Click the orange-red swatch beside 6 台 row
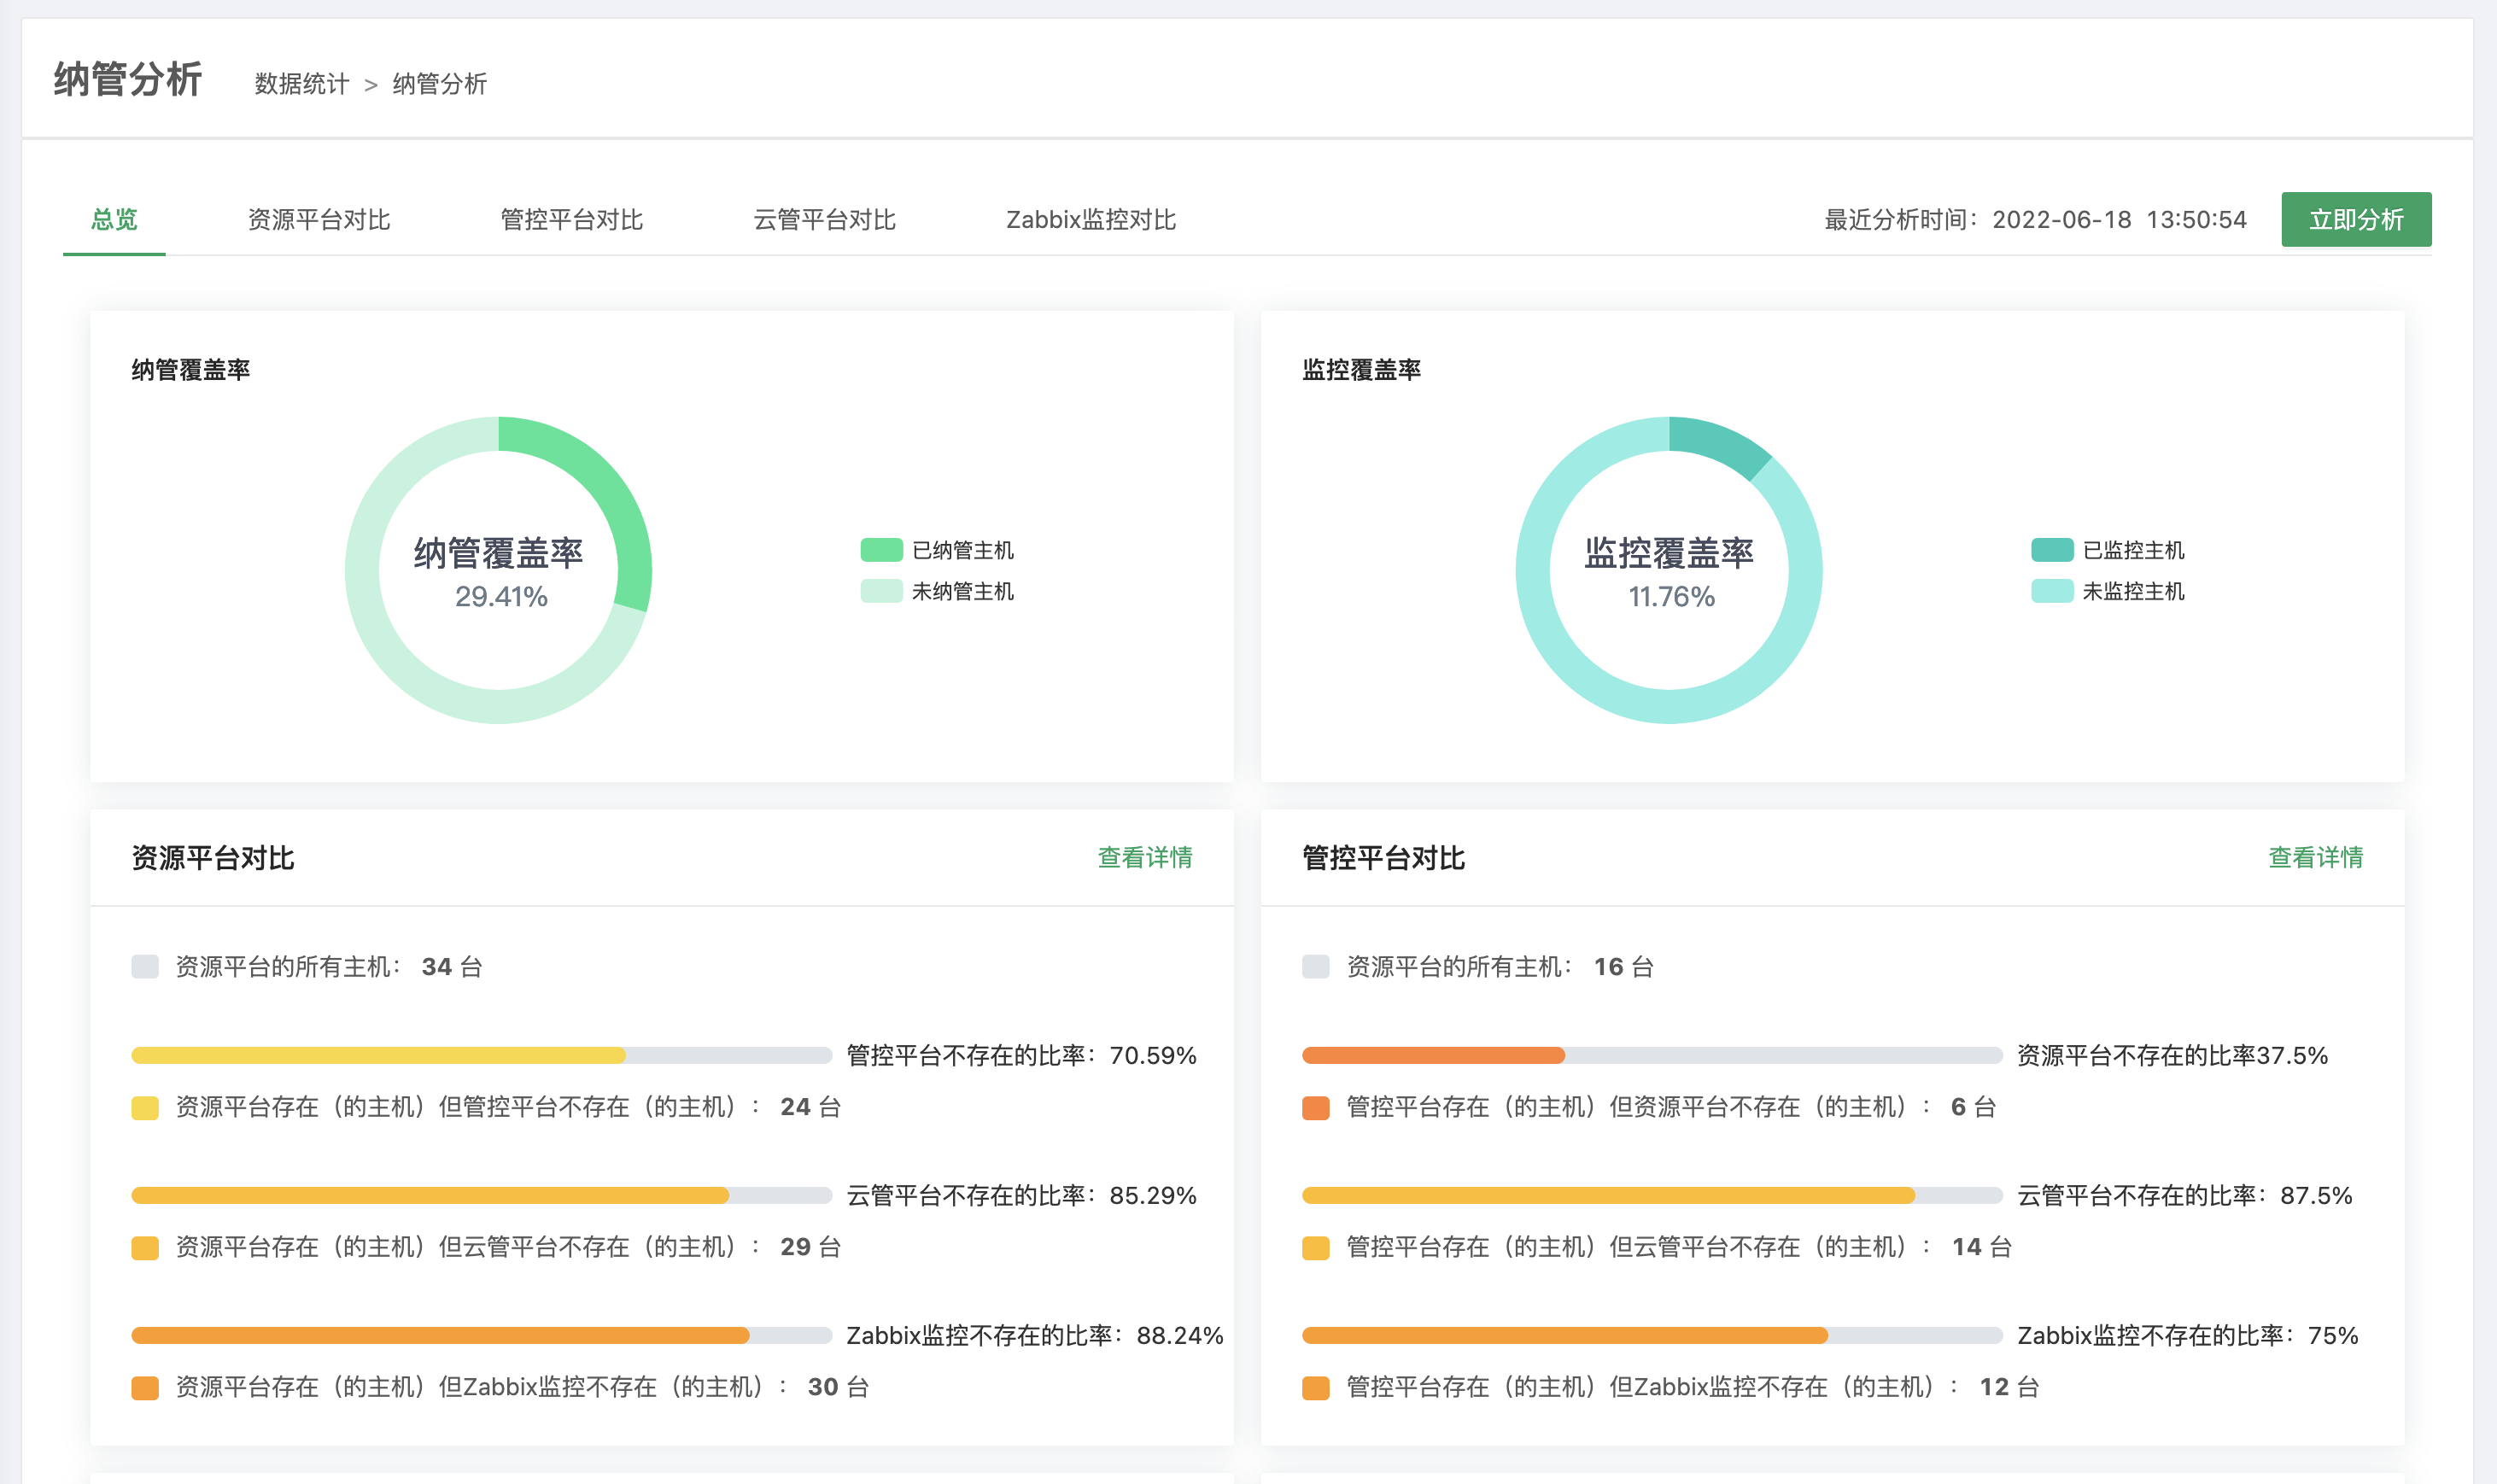2497x1484 pixels. point(1316,1108)
